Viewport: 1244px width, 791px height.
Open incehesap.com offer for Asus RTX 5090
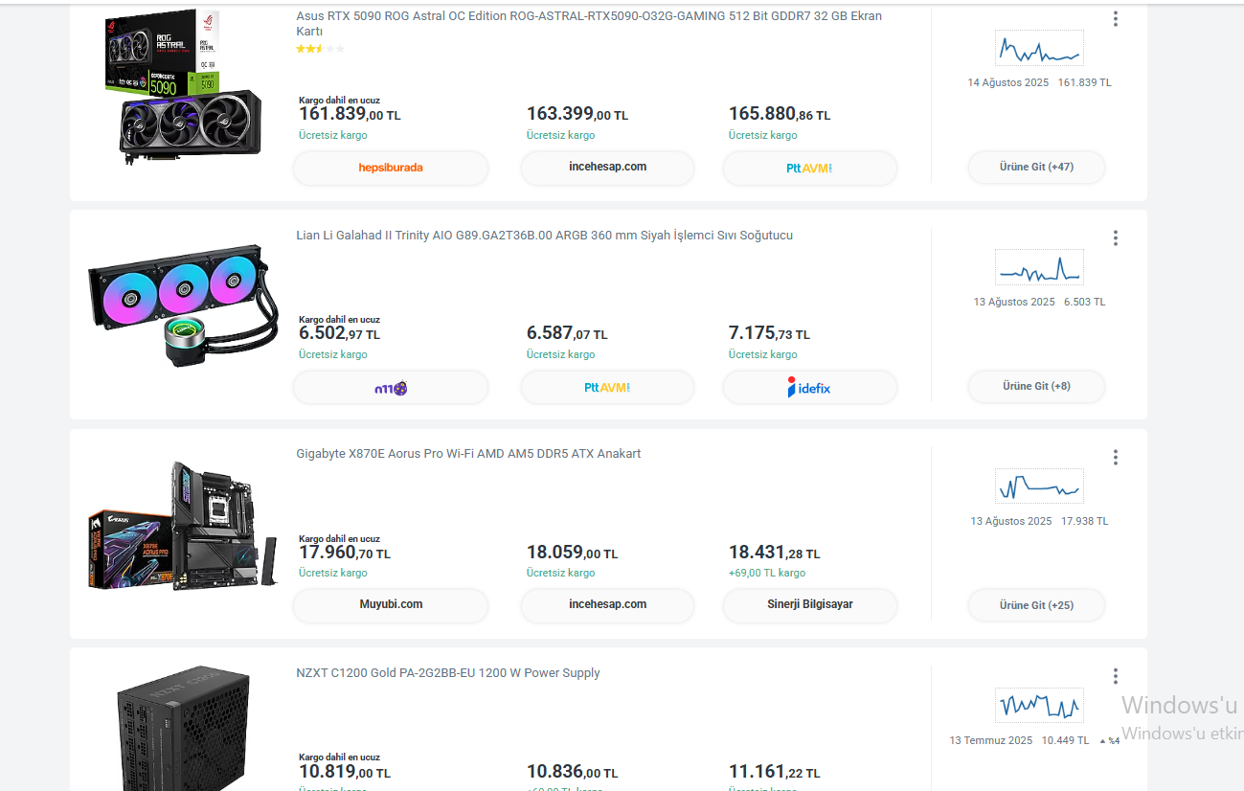point(607,168)
